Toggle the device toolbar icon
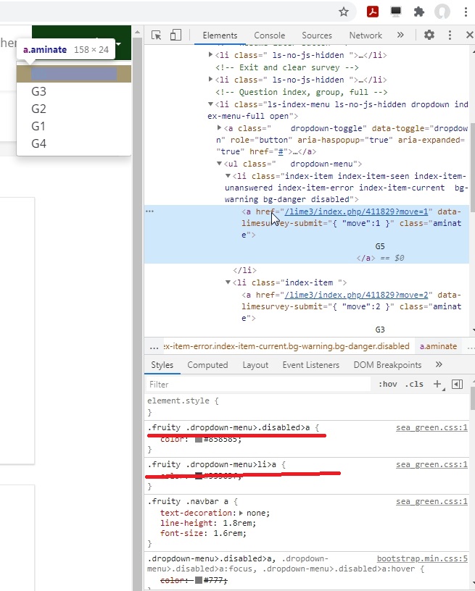 click(x=175, y=35)
